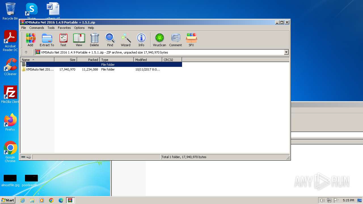The width and height of the screenshot is (363, 204).
Task: Expand the archive path dropdown arrow
Action: tap(286, 52)
